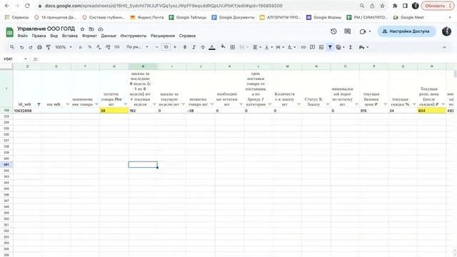Viewport: 457px width, 257px height.
Task: Click the browser address bar URL
Action: pyautogui.click(x=164, y=6)
